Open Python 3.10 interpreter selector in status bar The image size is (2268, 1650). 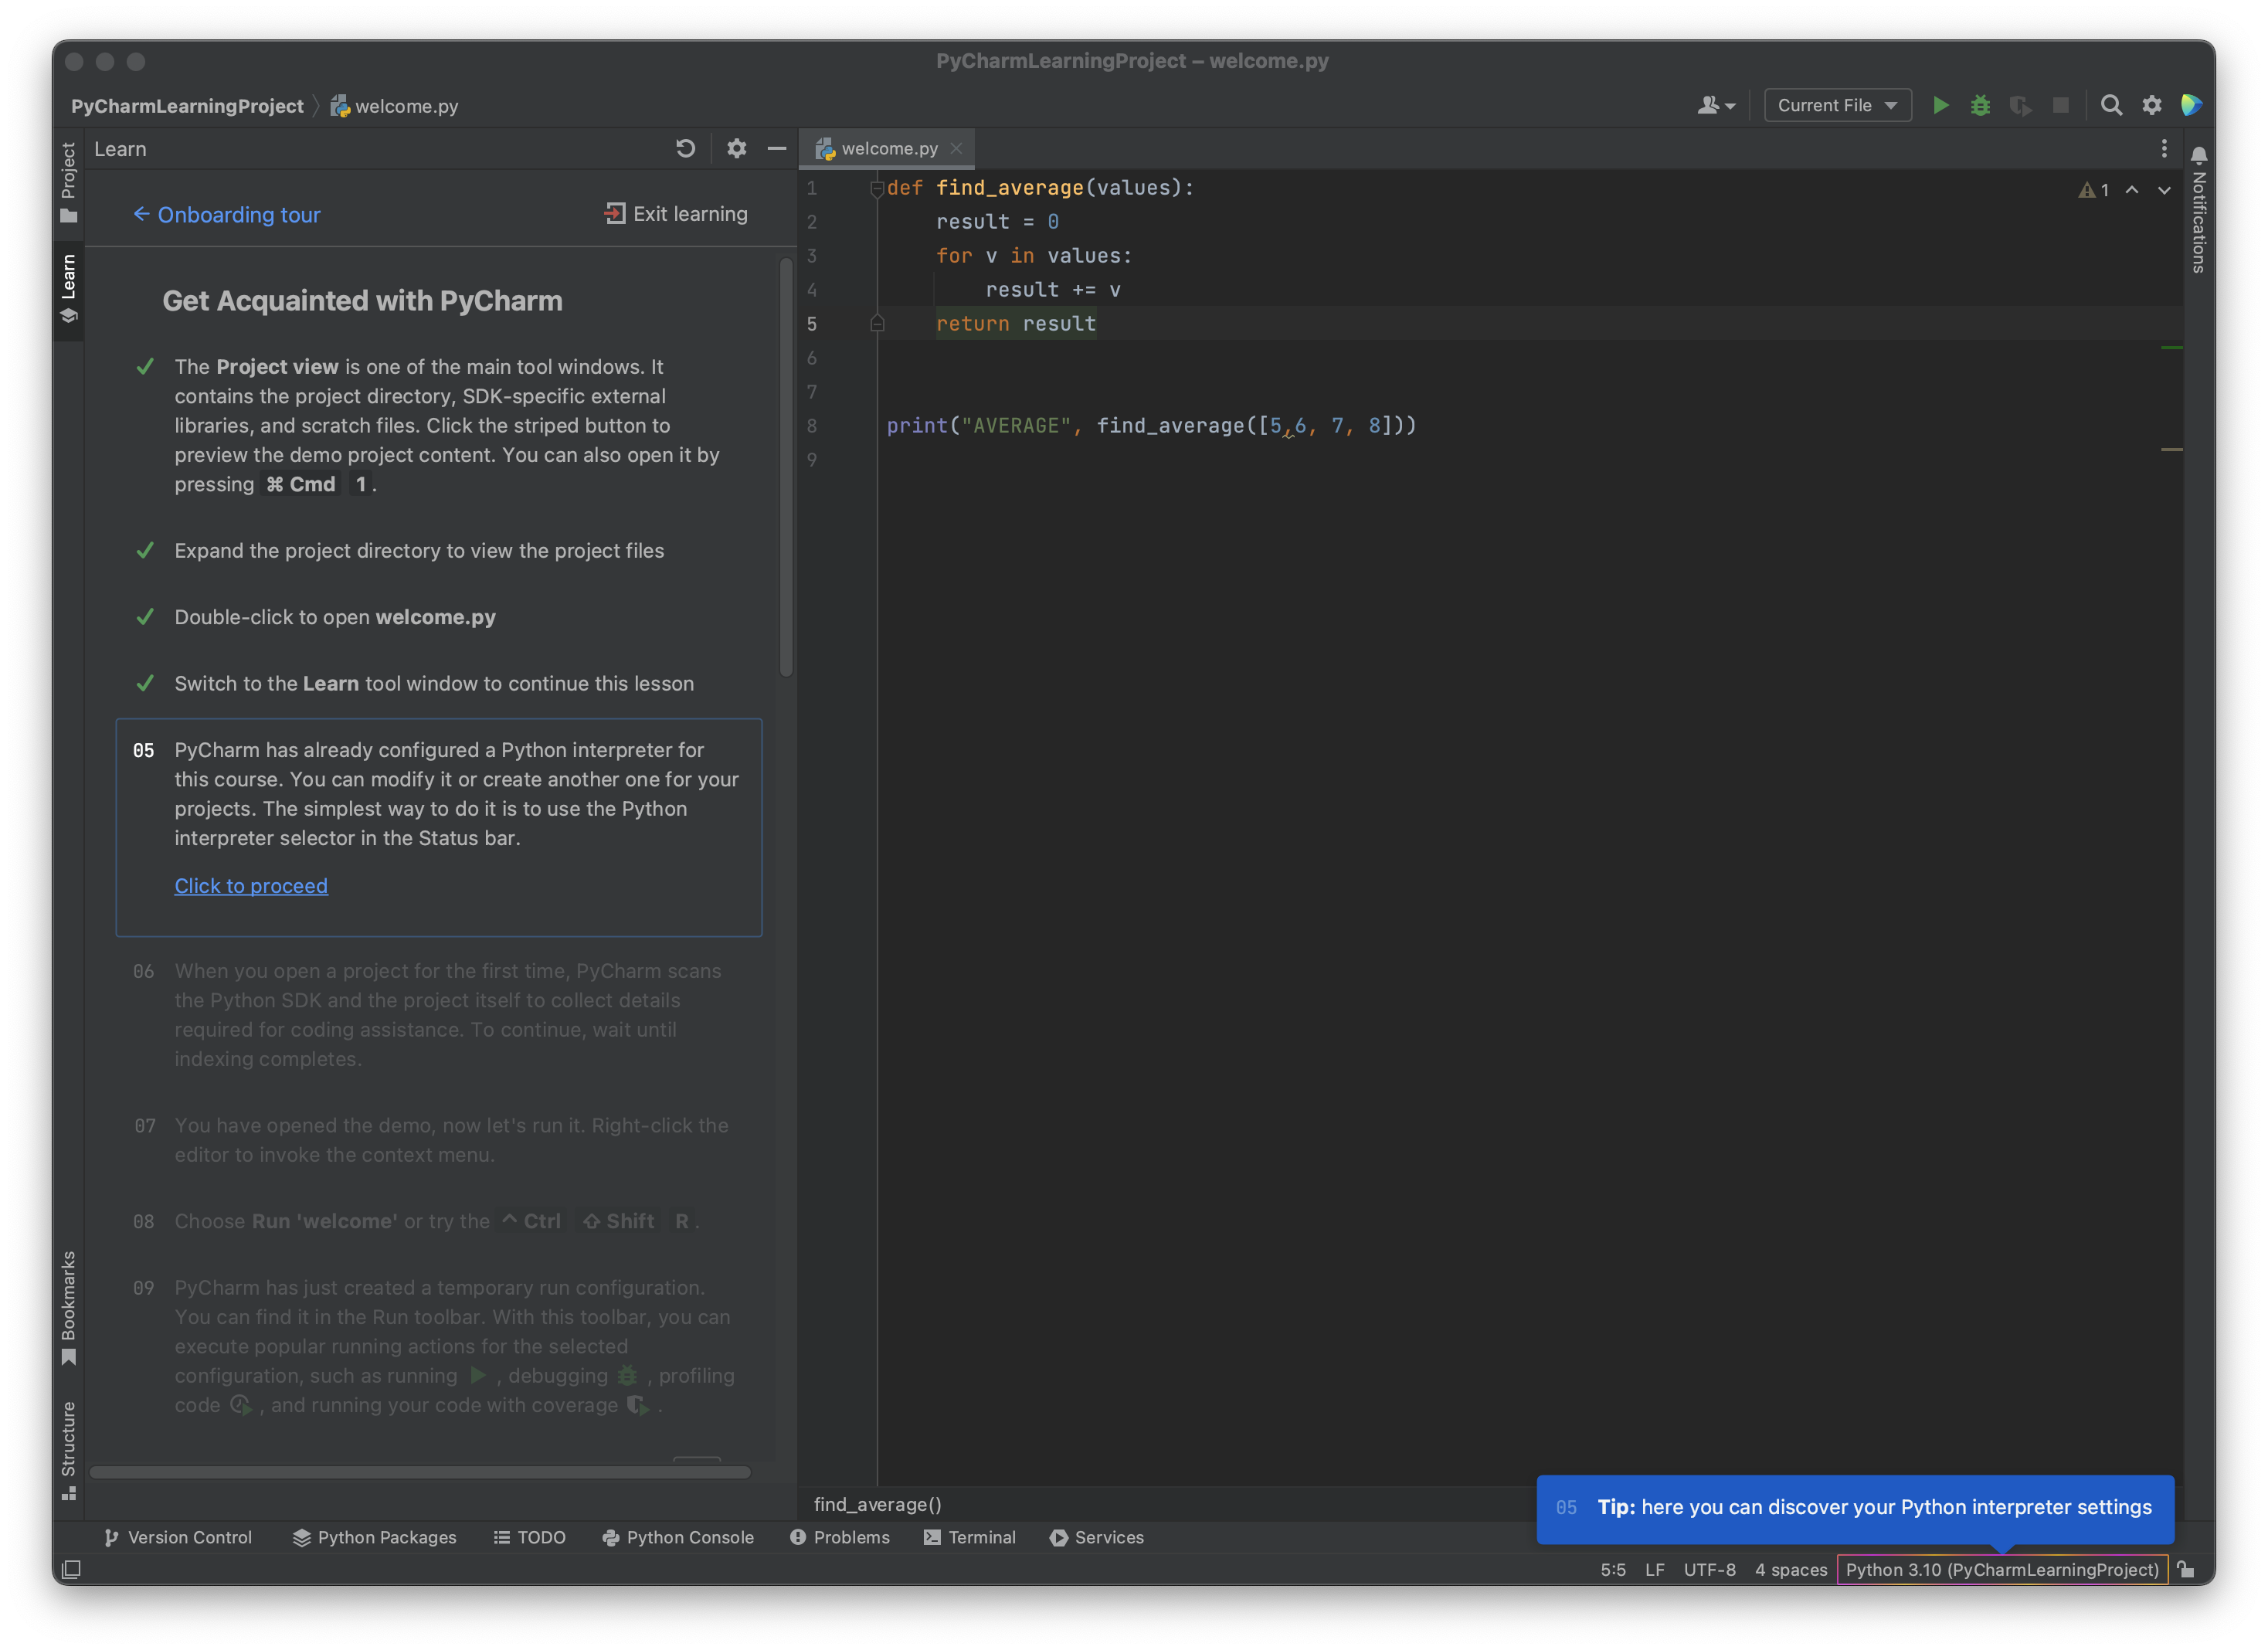point(2001,1569)
